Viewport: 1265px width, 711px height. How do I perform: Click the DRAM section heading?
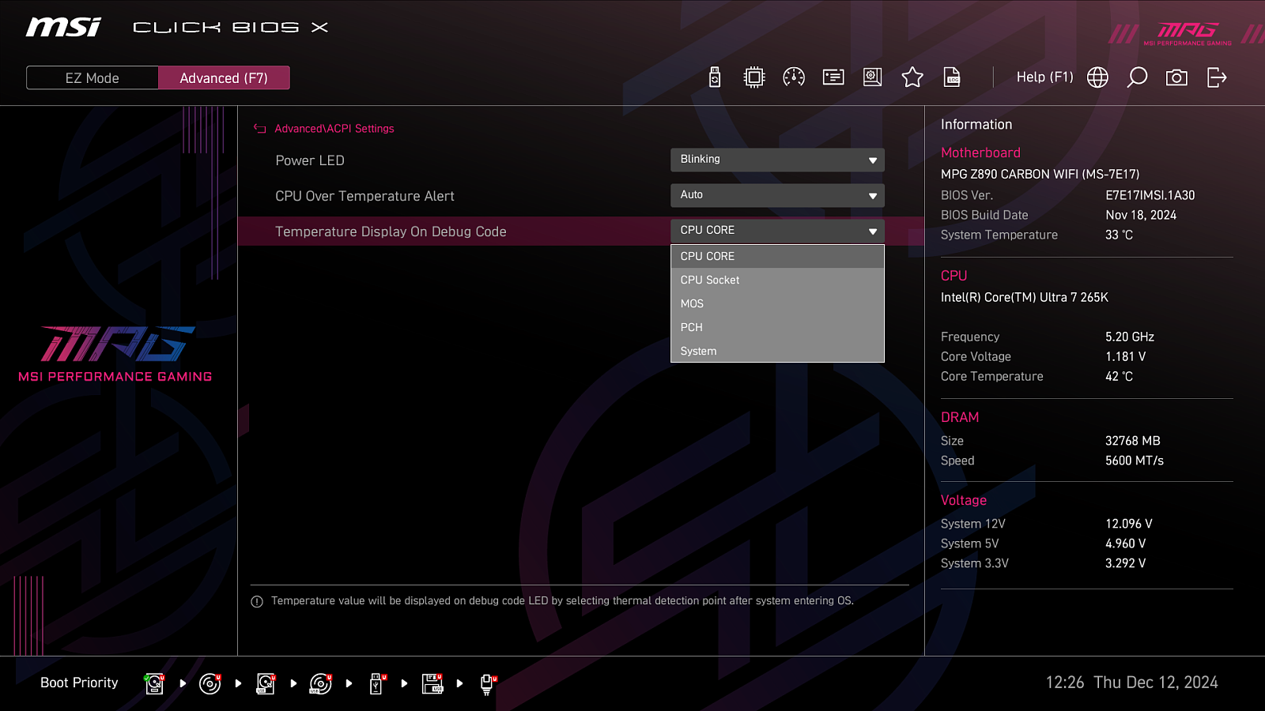pos(960,417)
